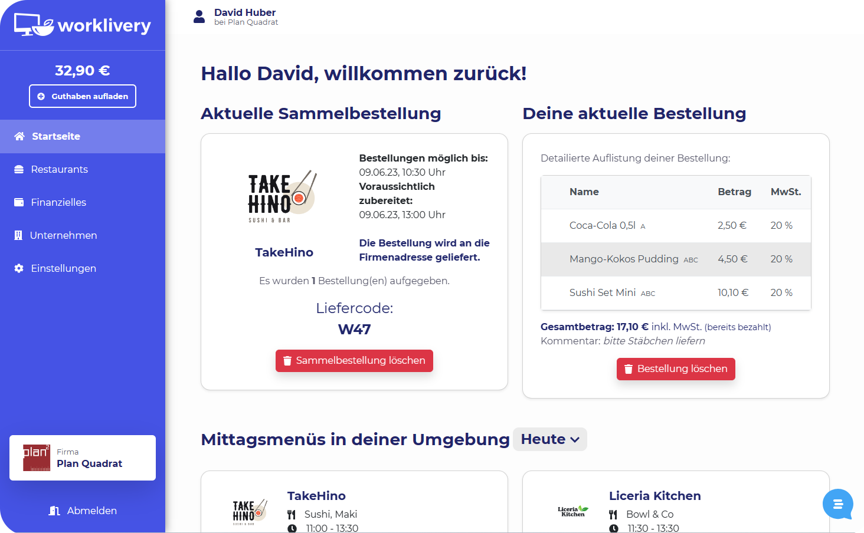This screenshot has height=533, width=864.
Task: Click the worklivery logo
Action: 83,25
